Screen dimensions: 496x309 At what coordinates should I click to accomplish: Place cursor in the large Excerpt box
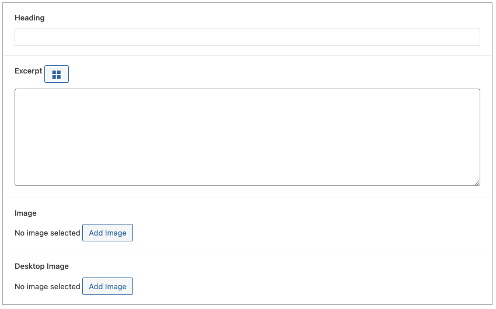pyautogui.click(x=247, y=137)
